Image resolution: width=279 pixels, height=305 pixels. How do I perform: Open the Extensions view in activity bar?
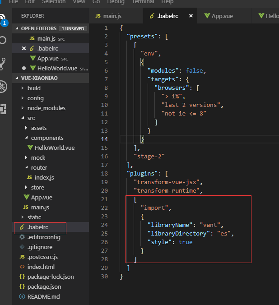coord(4,109)
